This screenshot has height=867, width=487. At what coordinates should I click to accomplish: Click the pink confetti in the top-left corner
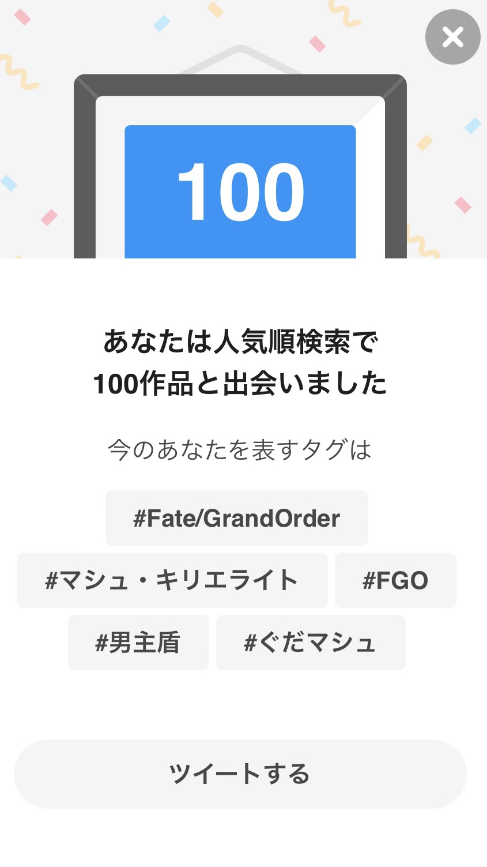22,17
